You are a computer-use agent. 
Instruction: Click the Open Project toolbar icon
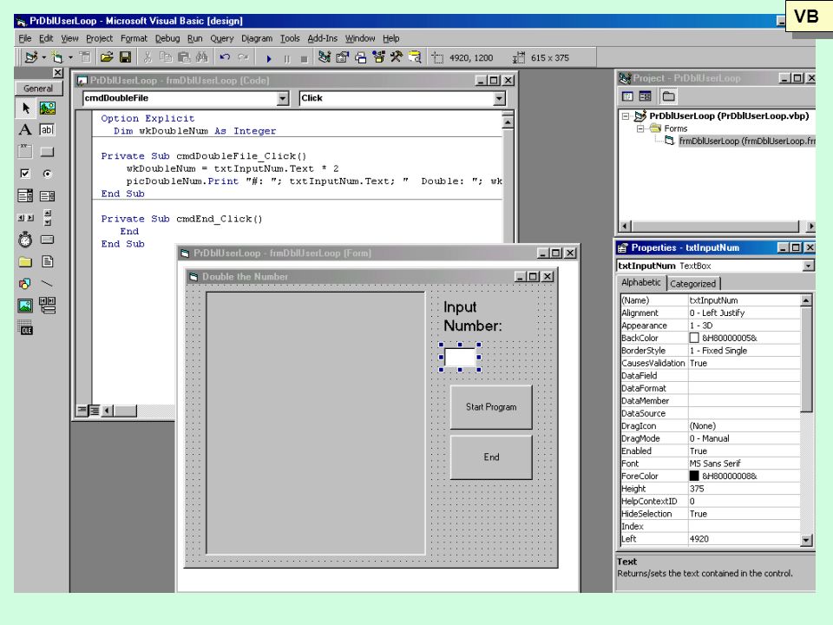107,57
